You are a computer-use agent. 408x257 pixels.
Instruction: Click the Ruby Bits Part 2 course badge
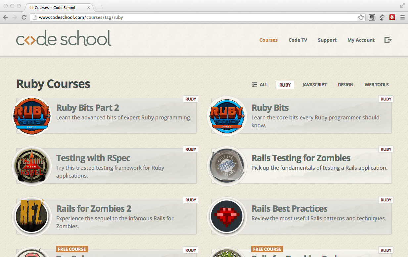click(x=32, y=116)
